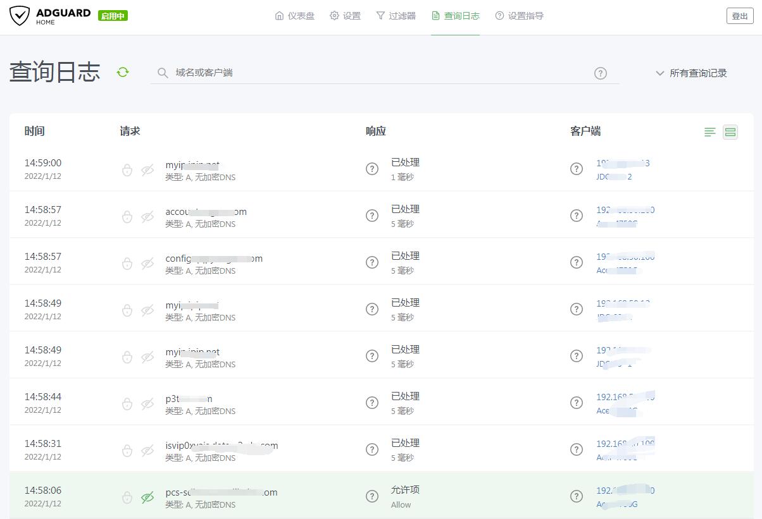Toggle the green eye on the allowed pcs row
The height and width of the screenshot is (519, 762).
coord(147,498)
